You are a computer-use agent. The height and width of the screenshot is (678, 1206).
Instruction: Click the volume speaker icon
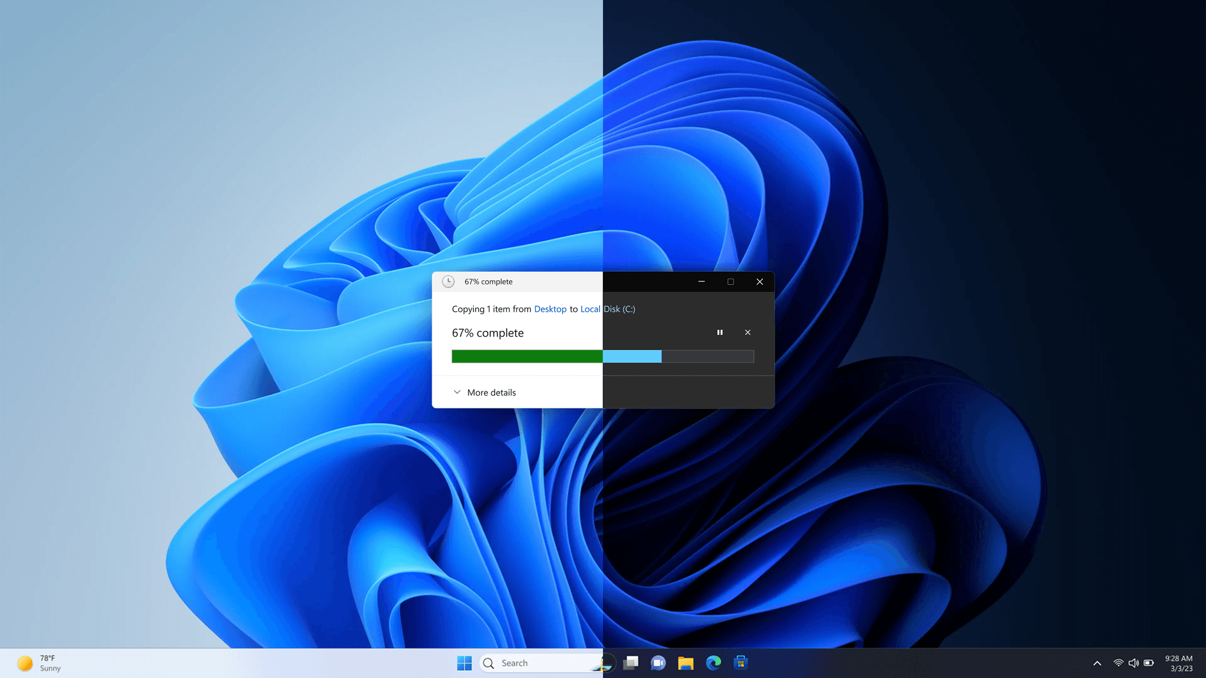1134,663
